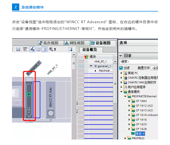Click the catalog 搜索 search field
170x145 pixels.
point(138,61)
